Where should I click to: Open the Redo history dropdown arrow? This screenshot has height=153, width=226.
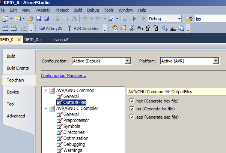coord(105,19)
